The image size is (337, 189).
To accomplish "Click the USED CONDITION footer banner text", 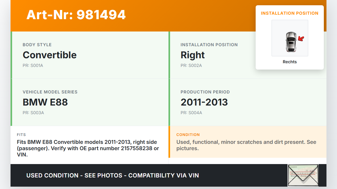I will 113,175.
